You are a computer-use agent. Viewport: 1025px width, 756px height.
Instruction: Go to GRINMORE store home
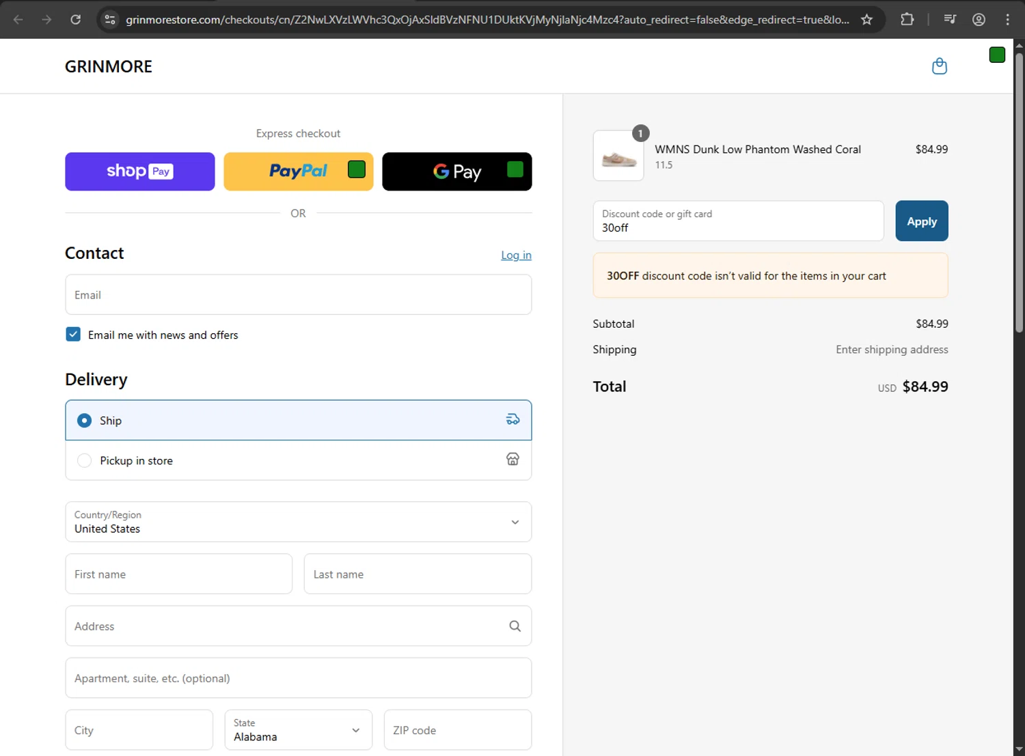(109, 66)
